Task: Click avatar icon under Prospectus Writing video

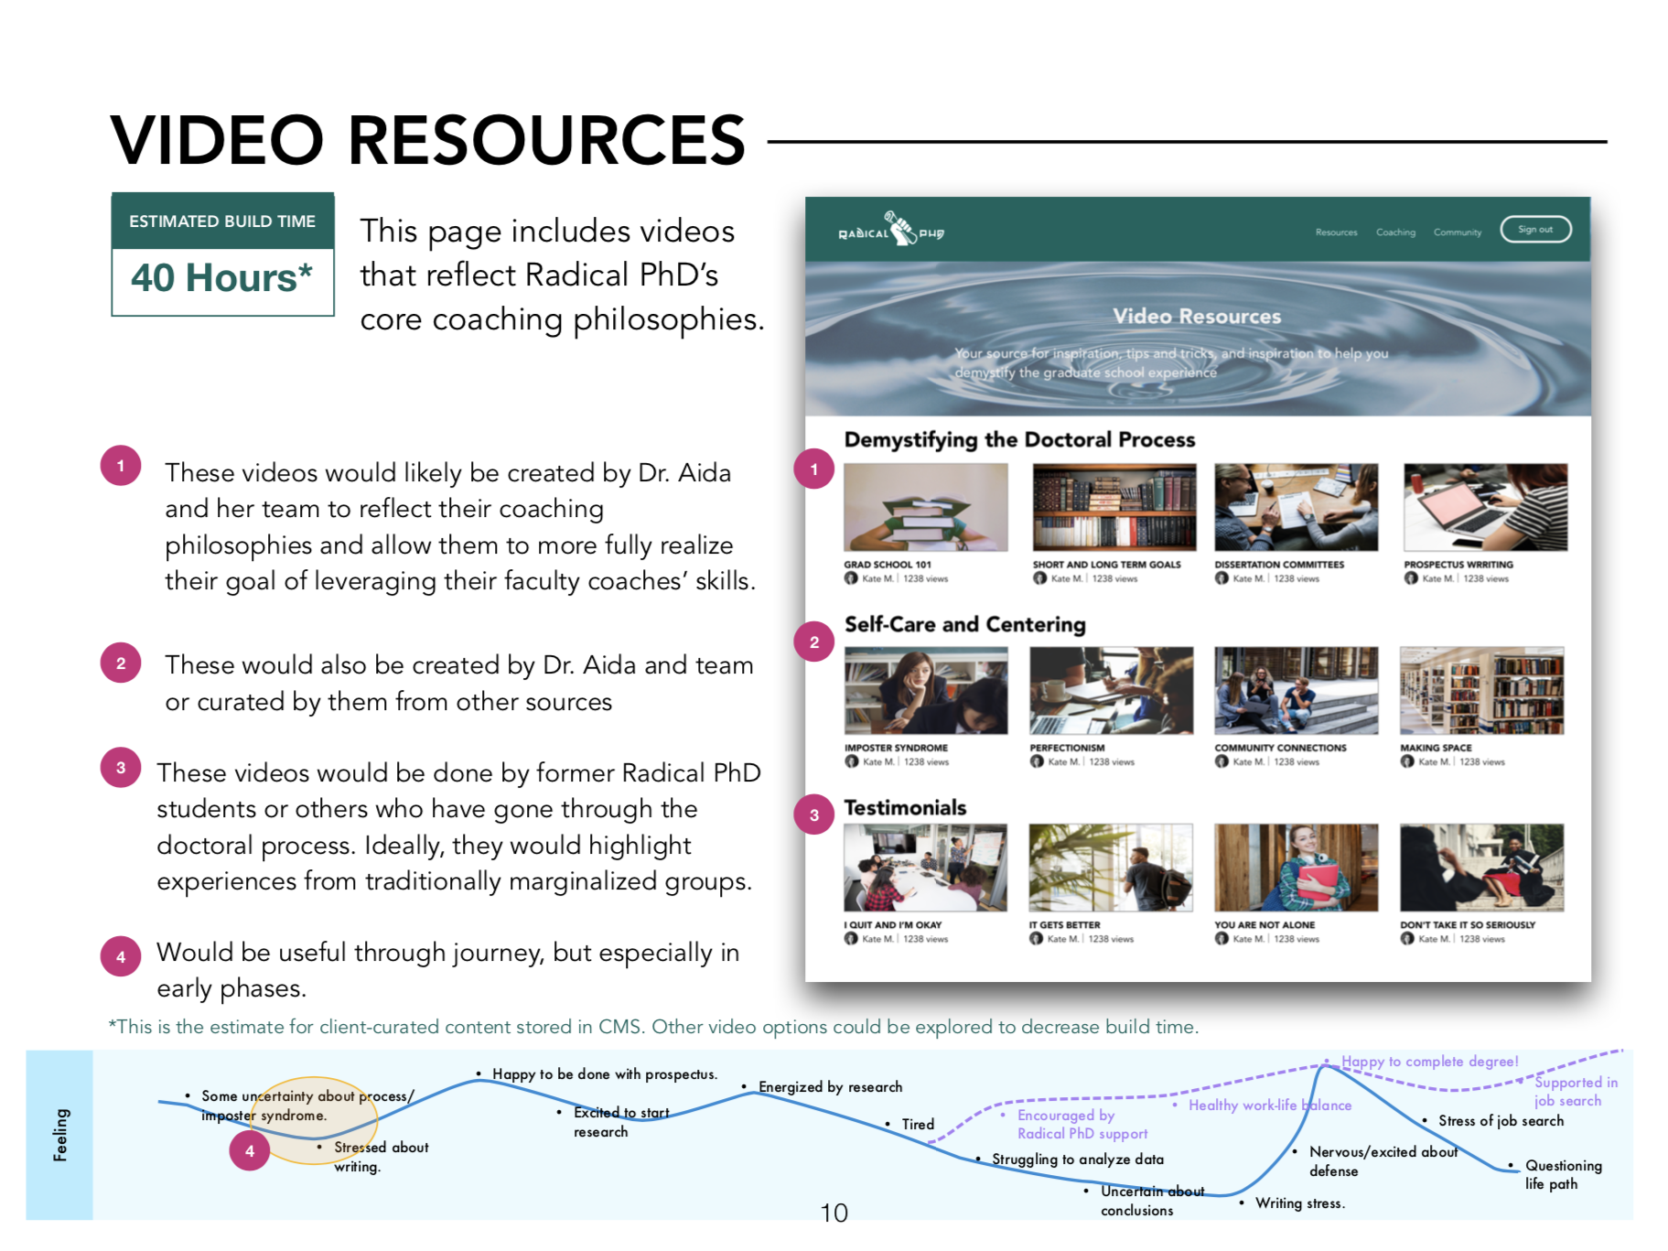Action: tap(1411, 578)
